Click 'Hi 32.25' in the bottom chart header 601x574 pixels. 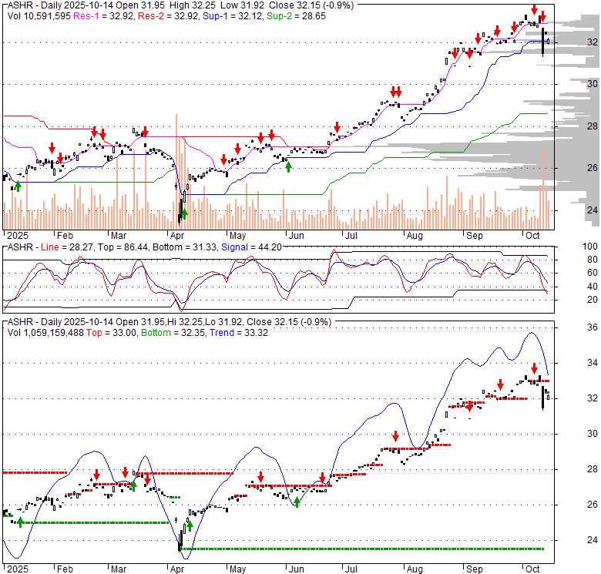[x=184, y=322]
